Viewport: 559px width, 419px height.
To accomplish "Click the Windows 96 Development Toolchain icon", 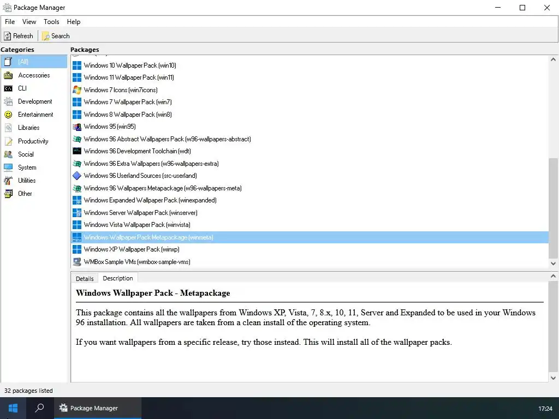I will (x=76, y=151).
